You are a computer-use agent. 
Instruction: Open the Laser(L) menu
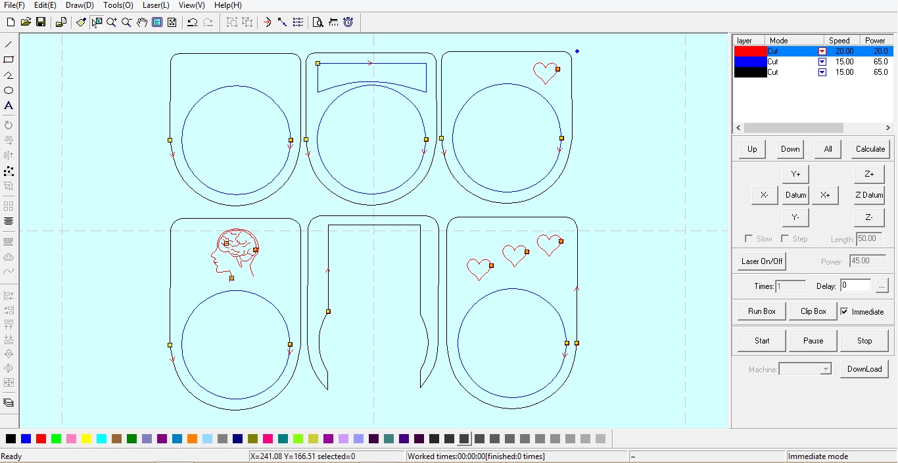pos(156,5)
